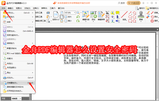Image resolution: width=159 pixels, height=101 pixels.
Task: Select the yellow text highlight tool
Action: pos(112,13)
